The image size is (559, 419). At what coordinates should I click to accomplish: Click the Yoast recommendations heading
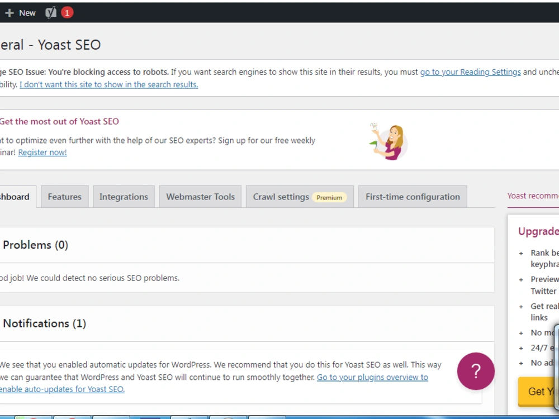click(533, 196)
